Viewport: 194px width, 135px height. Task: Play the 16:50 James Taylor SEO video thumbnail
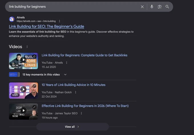[x=23, y=112]
